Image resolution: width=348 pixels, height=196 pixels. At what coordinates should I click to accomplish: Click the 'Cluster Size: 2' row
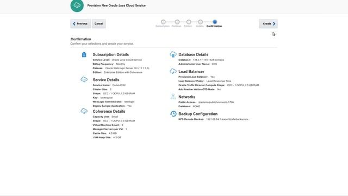coord(102,89)
